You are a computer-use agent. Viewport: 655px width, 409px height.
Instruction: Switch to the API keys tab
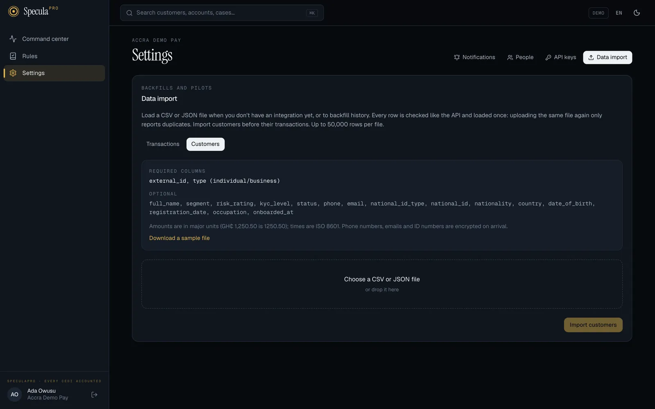pyautogui.click(x=561, y=57)
